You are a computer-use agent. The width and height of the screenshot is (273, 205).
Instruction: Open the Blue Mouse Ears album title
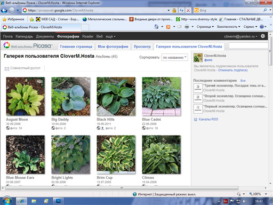coord(20,177)
